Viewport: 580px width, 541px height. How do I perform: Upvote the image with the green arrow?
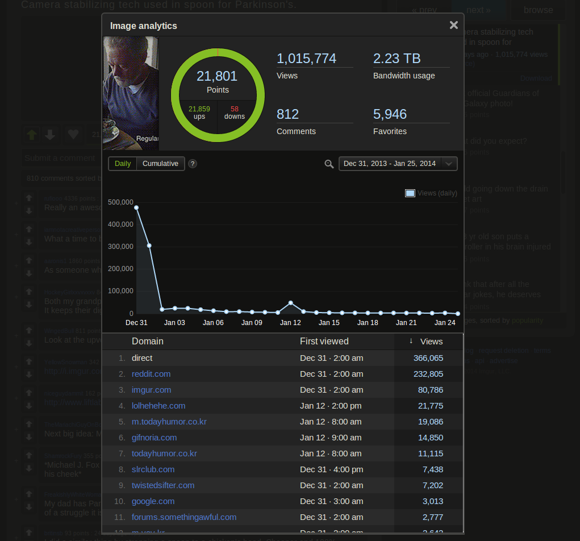click(32, 134)
